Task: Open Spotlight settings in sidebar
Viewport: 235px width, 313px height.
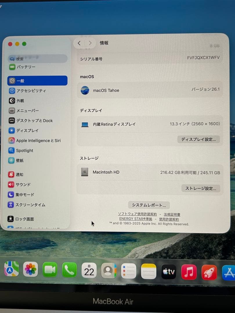Action: (21, 150)
